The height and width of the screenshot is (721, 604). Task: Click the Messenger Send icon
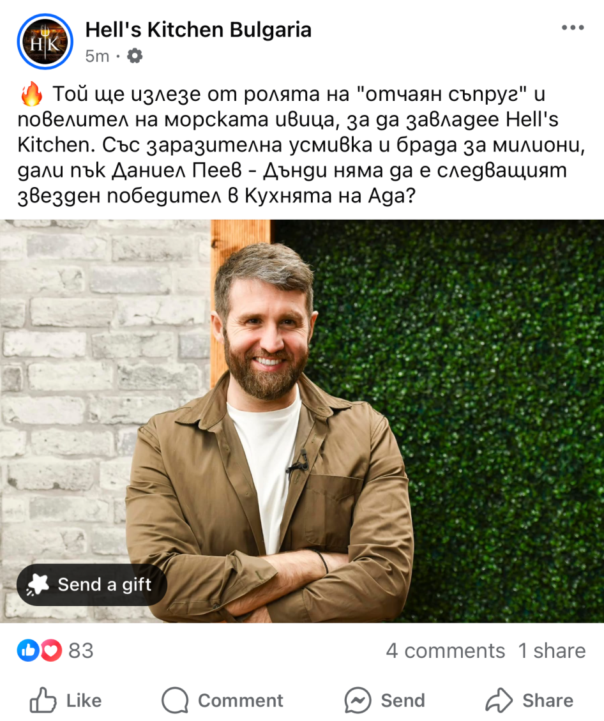coord(358,701)
